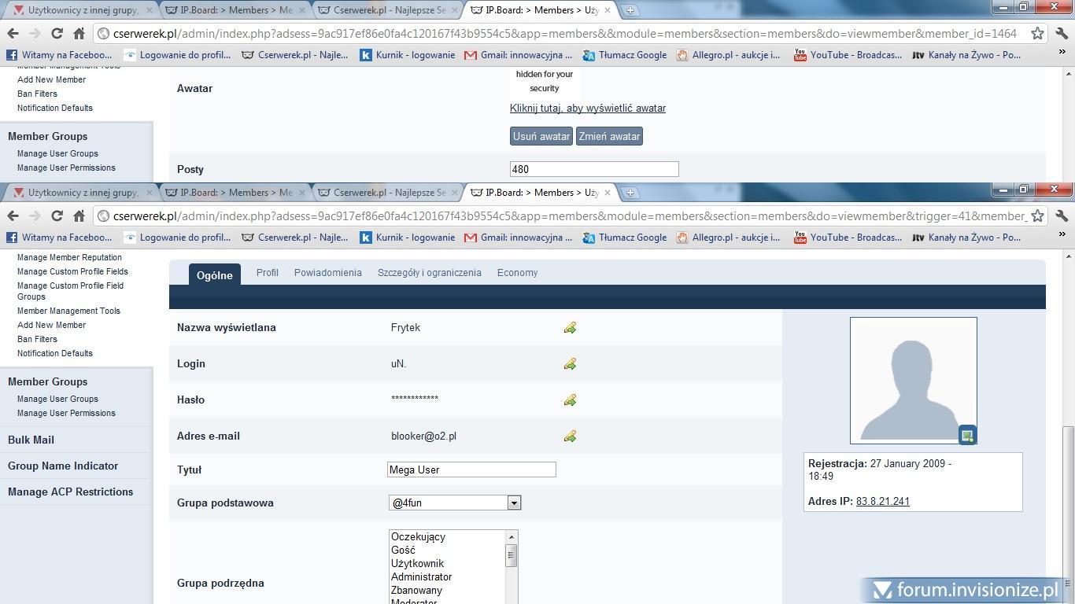Open the Szczegóły i ograniczenia tab

coord(429,273)
